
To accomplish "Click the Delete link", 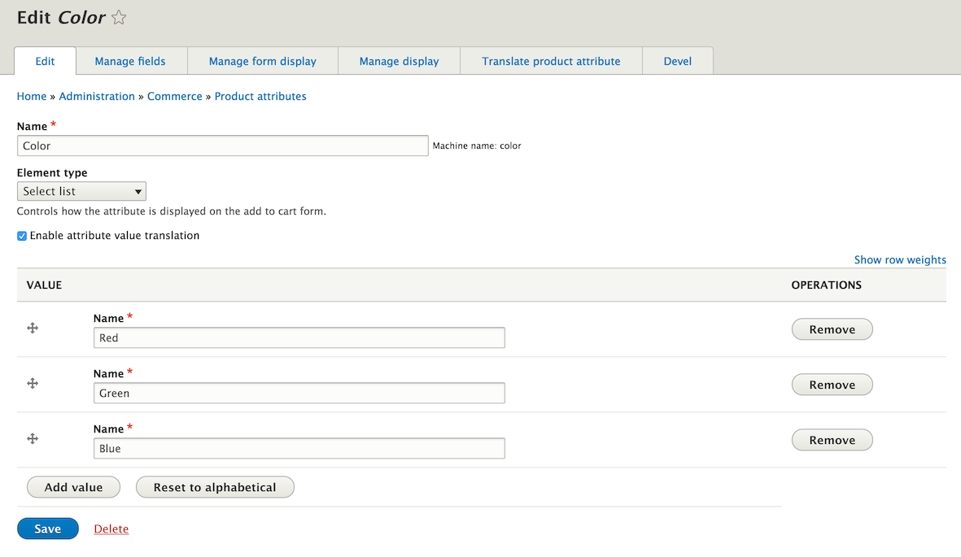I will pos(111,528).
